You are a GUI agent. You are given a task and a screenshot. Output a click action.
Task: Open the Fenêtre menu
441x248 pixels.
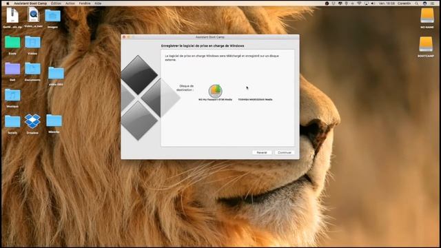tap(85, 3)
